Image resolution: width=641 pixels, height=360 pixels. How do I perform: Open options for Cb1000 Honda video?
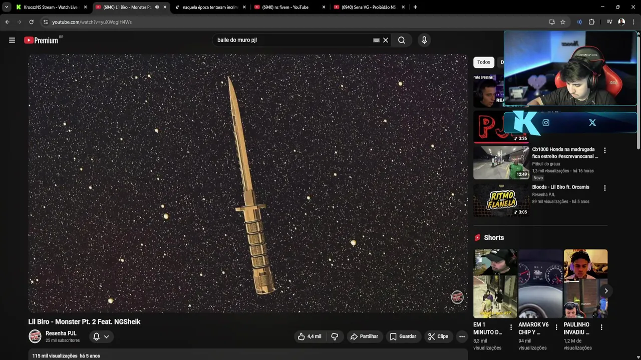coord(604,150)
